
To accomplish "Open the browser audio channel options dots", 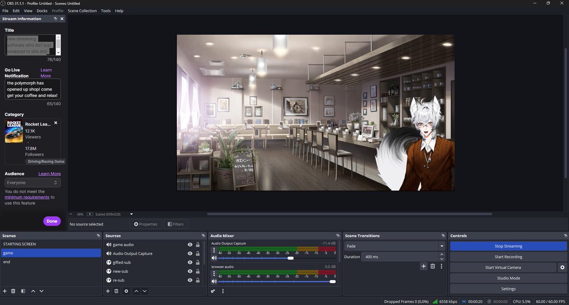I will [214, 274].
